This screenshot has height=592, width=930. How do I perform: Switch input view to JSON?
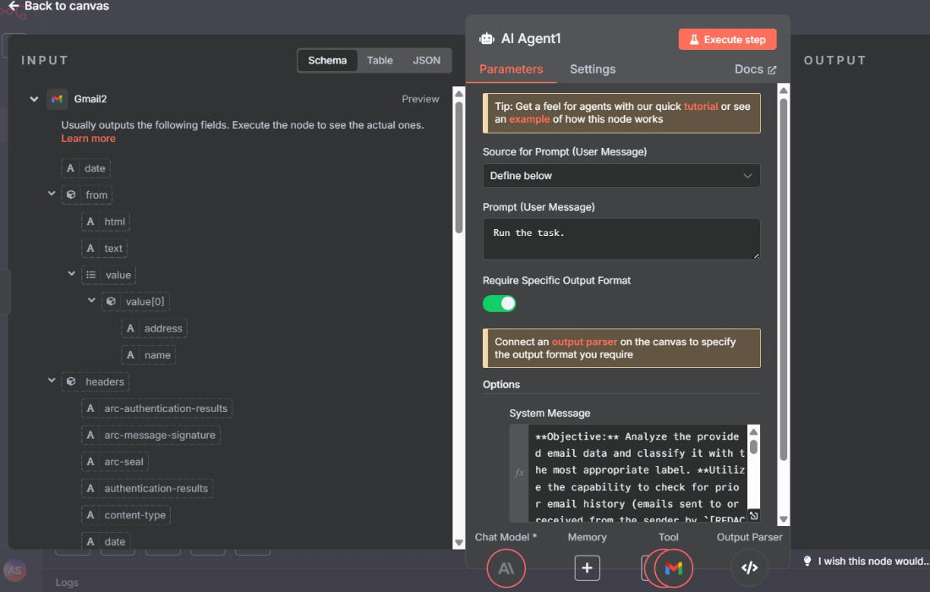pyautogui.click(x=426, y=61)
